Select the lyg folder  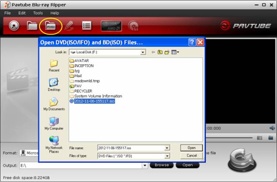(74, 71)
